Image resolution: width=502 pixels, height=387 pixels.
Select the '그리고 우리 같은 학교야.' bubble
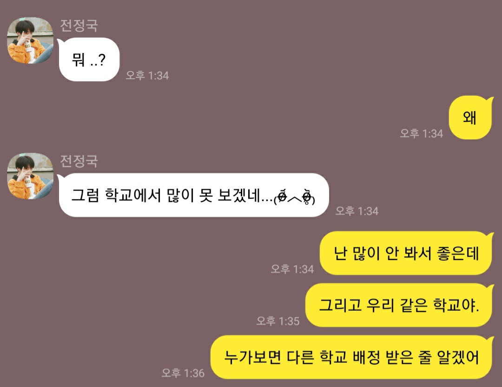pos(400,305)
